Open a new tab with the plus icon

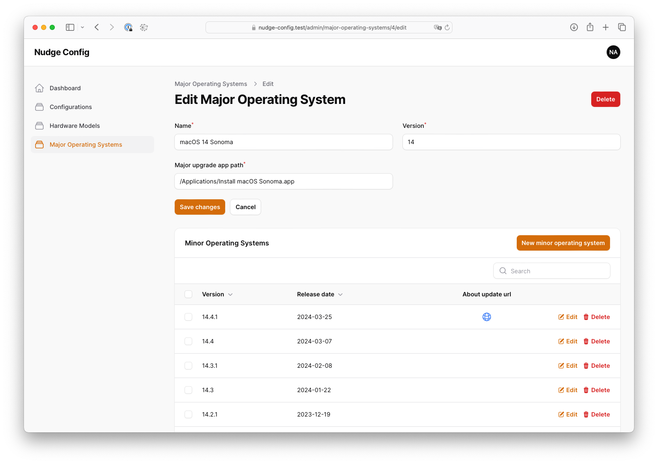point(605,27)
